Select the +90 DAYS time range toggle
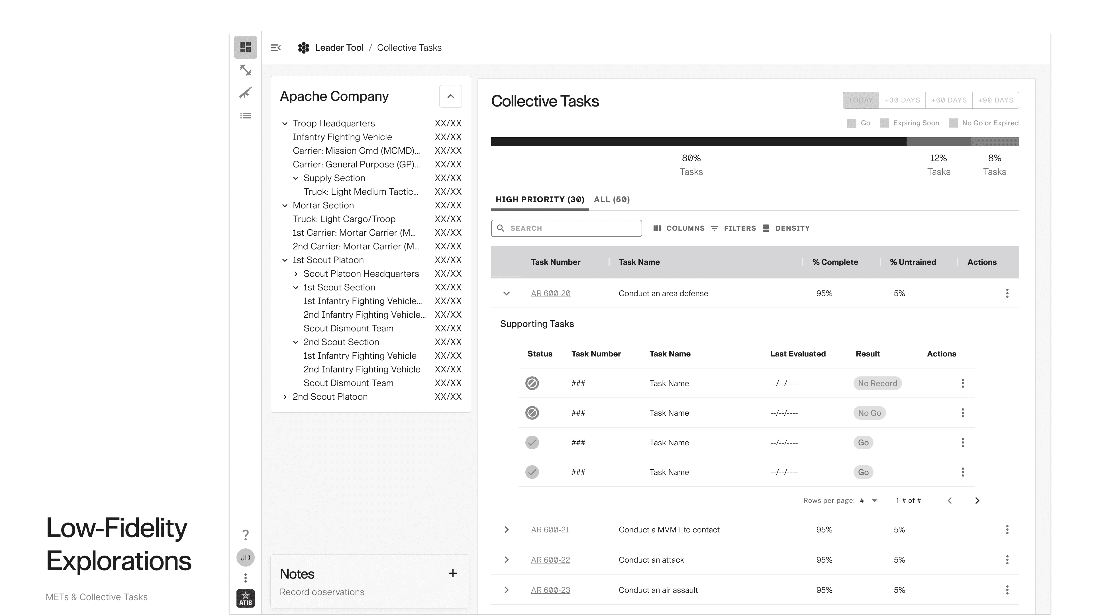 [x=995, y=100]
